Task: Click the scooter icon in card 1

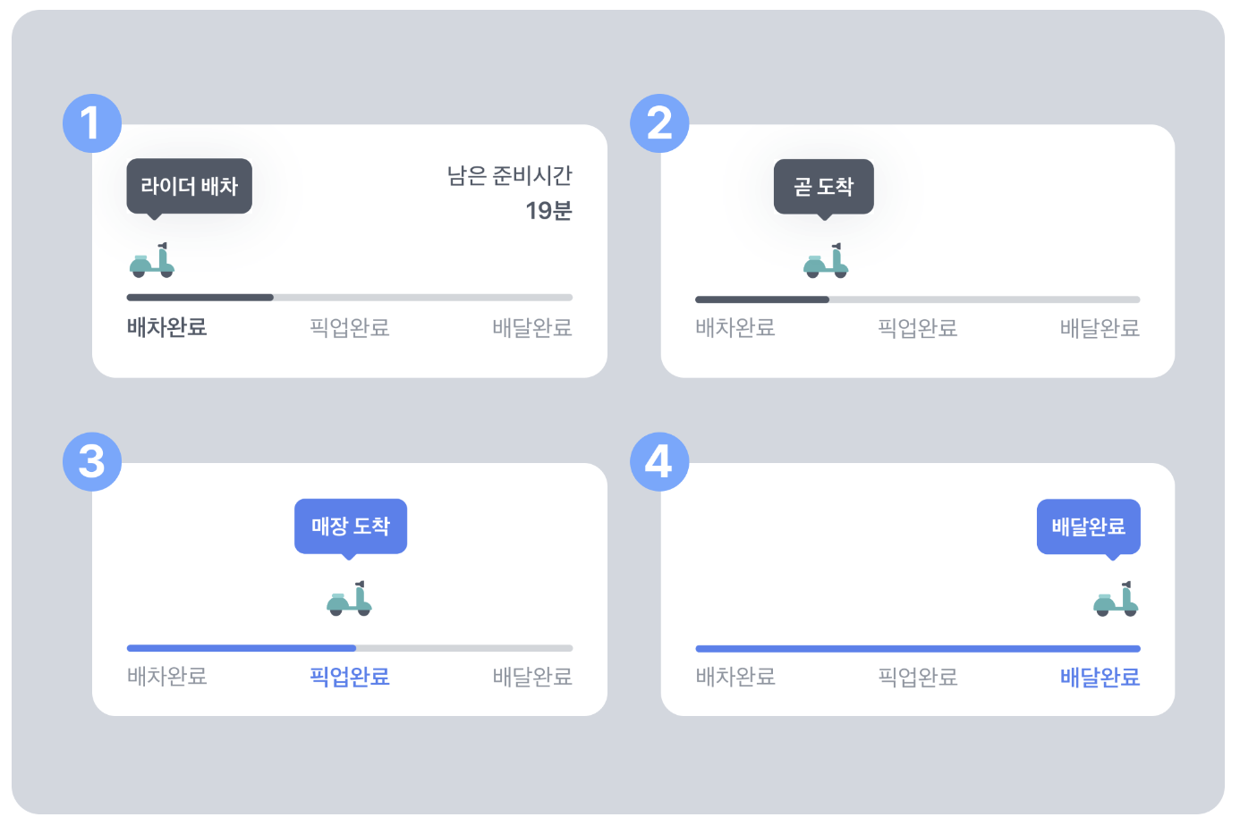Action: [152, 260]
